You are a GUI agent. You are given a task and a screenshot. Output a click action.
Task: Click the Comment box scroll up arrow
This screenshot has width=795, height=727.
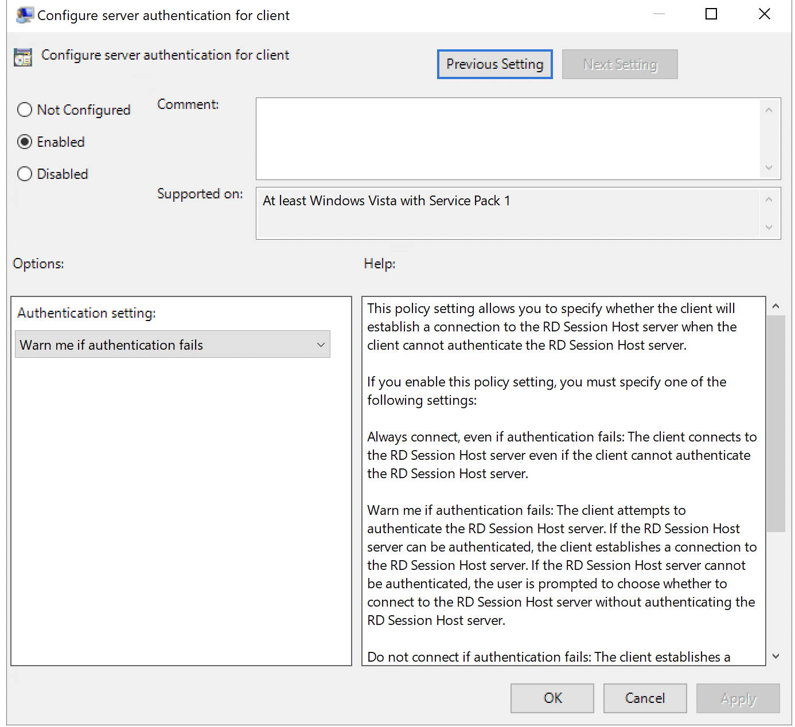point(769,110)
